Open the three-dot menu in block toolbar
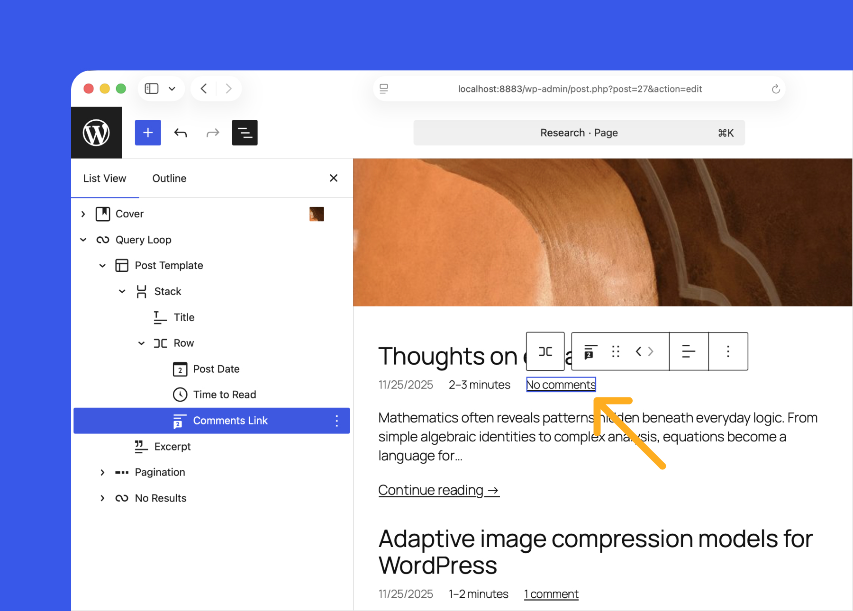 pyautogui.click(x=728, y=351)
